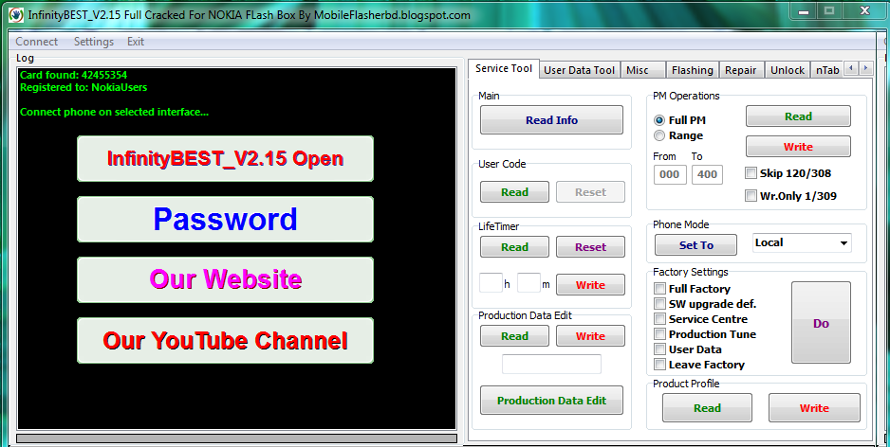This screenshot has width=890, height=447.
Task: Write the Product Profile
Action: 814,408
